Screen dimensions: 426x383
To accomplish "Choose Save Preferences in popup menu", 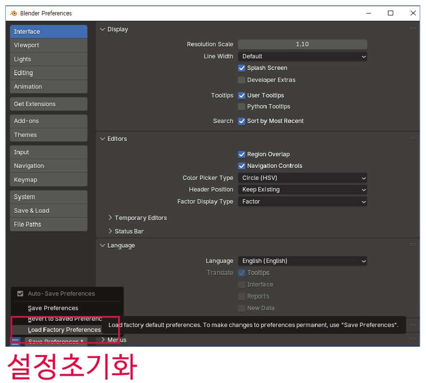I will 67,308.
